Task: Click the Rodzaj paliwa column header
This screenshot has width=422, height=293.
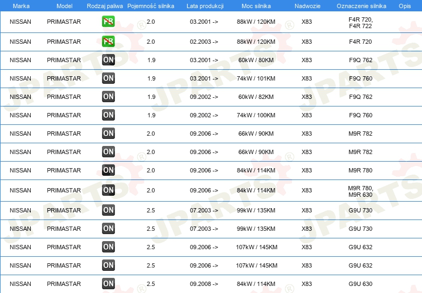Action: [x=105, y=6]
